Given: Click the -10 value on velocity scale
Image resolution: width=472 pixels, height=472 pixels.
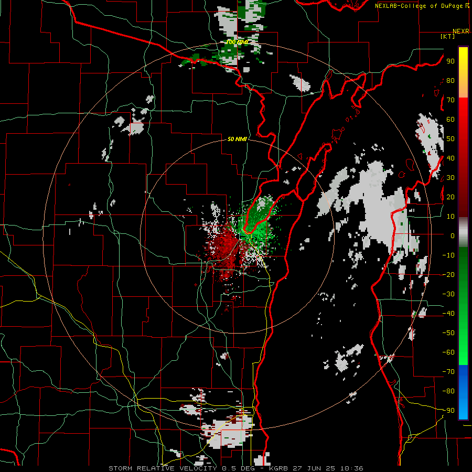Looking at the screenshot, I should click(x=448, y=255).
